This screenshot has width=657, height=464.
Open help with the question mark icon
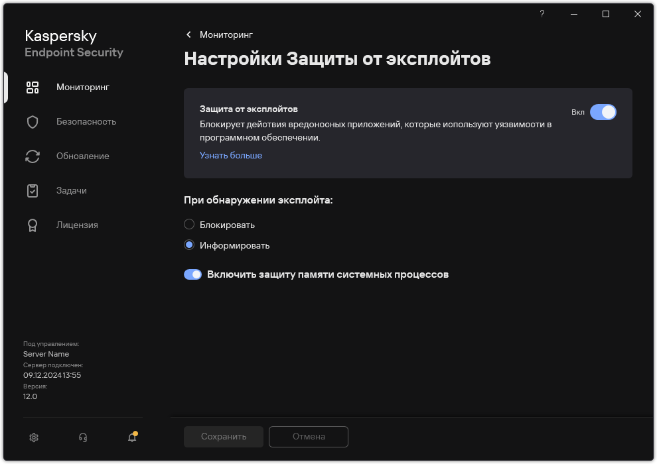click(x=542, y=14)
